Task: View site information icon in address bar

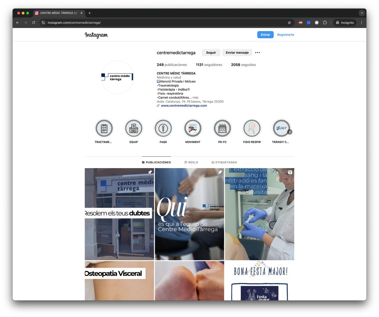Action: [x=43, y=22]
